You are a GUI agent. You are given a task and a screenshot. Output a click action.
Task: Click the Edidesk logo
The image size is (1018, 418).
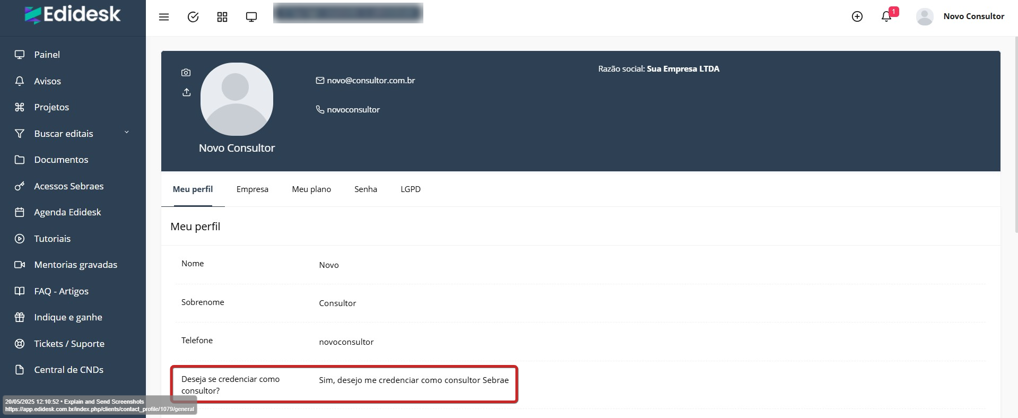pyautogui.click(x=73, y=15)
